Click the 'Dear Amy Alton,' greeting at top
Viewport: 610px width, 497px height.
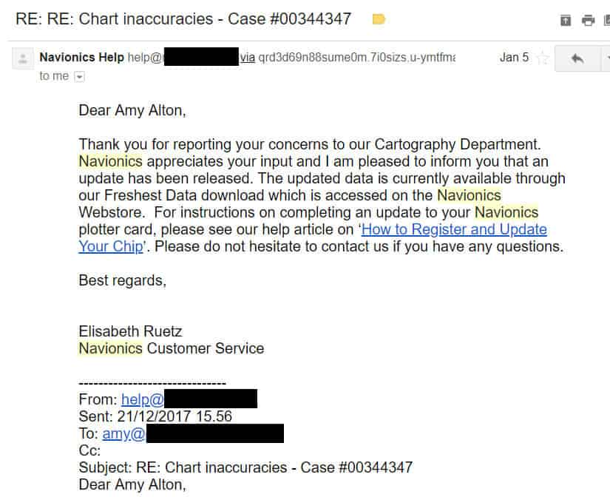click(132, 111)
